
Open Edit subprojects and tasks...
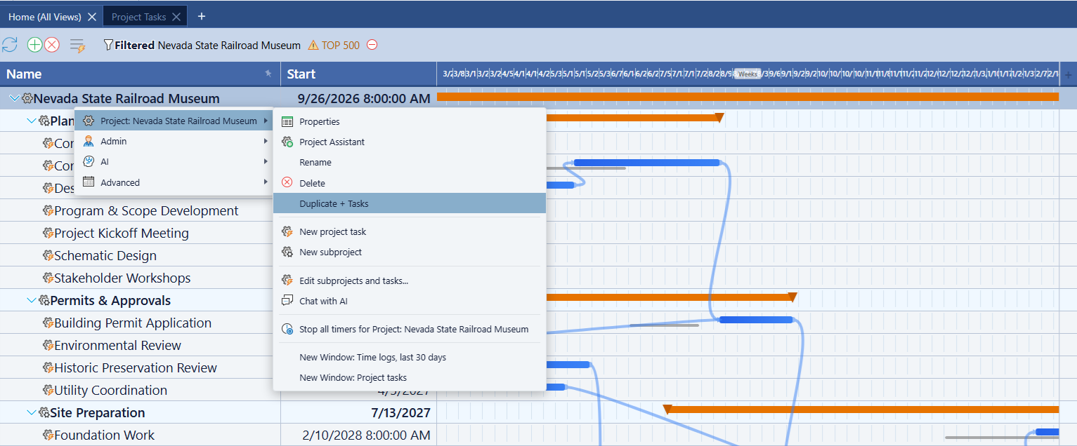coord(410,281)
